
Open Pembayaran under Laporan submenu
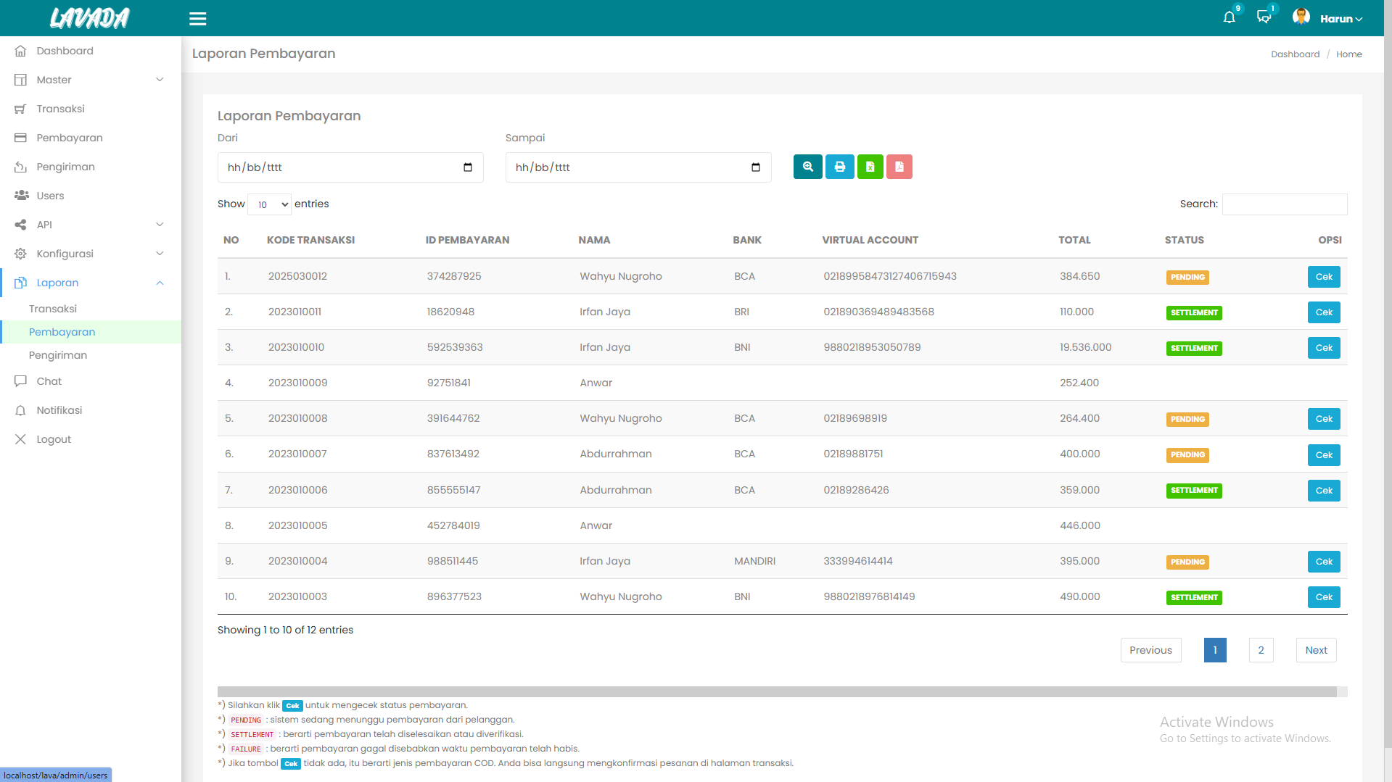(x=62, y=332)
